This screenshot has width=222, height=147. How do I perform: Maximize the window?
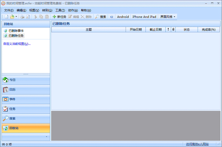[212, 3]
